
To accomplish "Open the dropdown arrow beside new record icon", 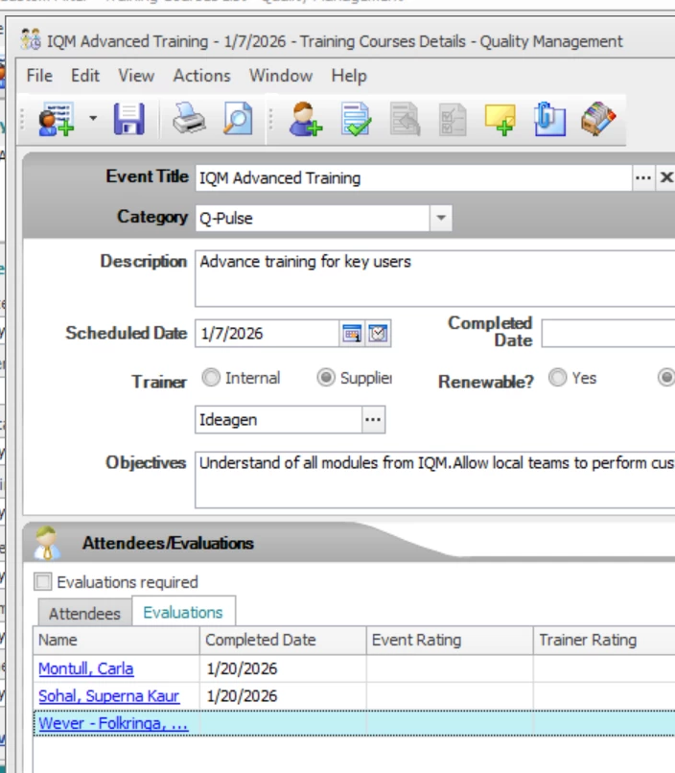I will click(93, 118).
